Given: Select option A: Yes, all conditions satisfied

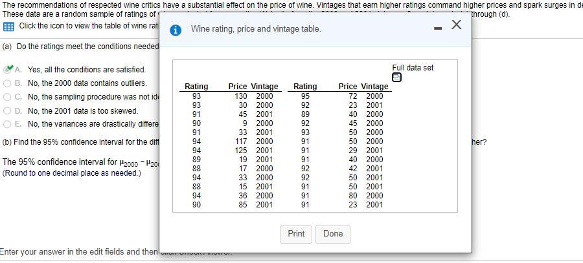Looking at the screenshot, I should [x=8, y=69].
